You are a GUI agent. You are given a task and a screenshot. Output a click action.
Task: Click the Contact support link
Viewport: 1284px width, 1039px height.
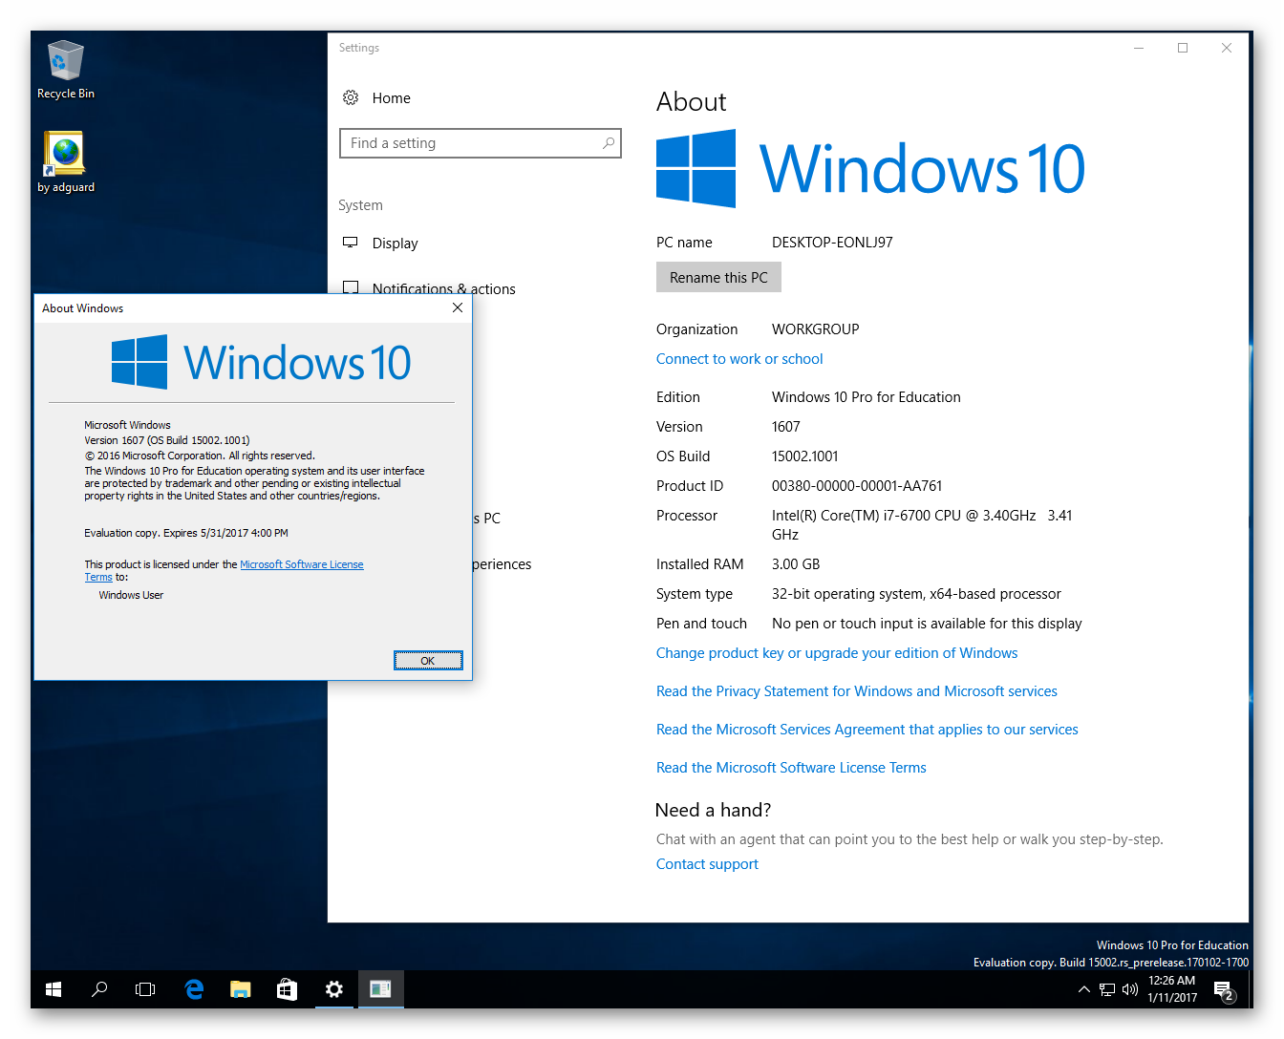[x=707, y=864]
